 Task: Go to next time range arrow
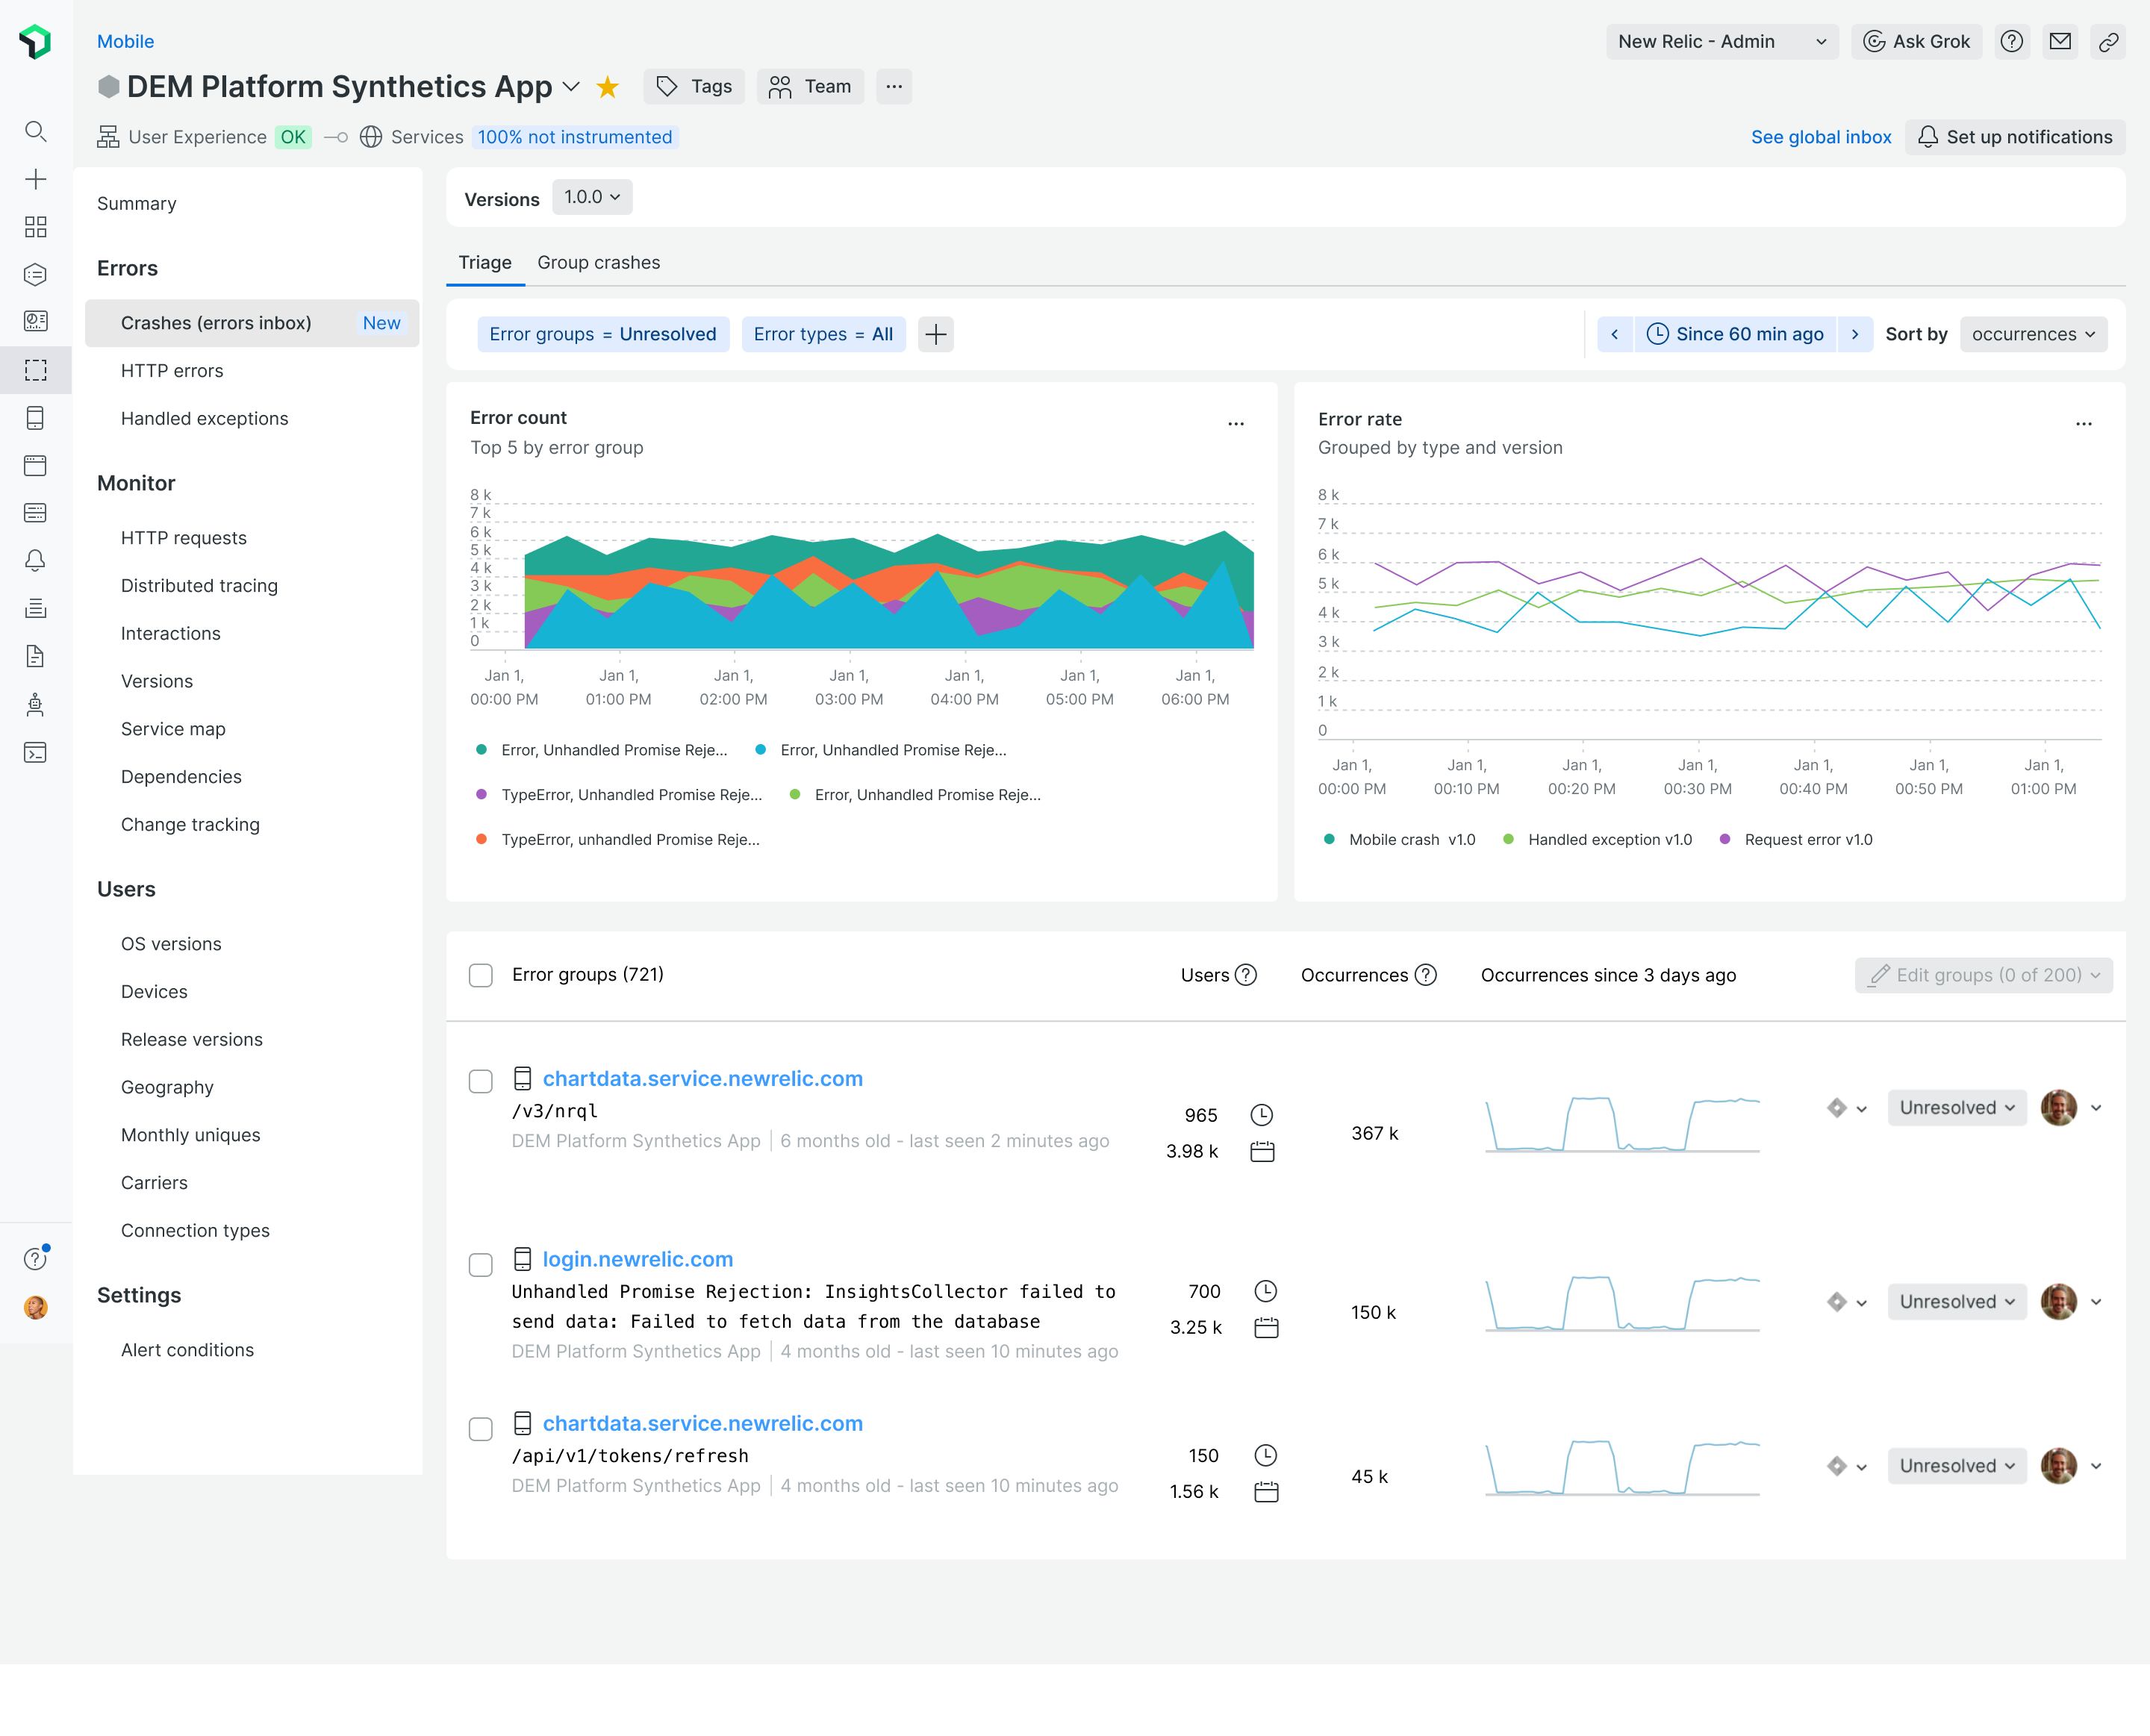click(x=1856, y=334)
